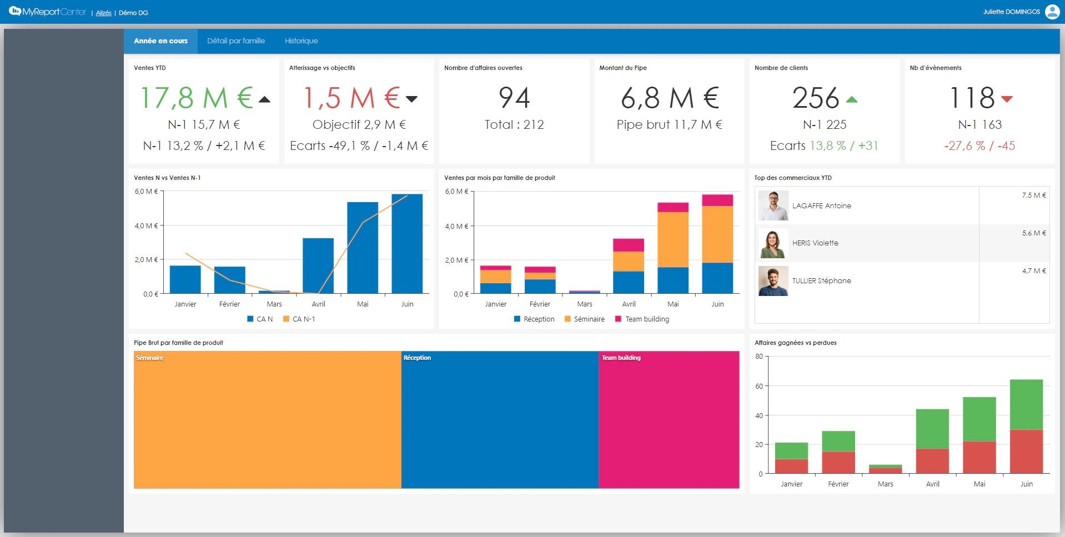Viewport: 1065px width, 537px height.
Task: Click the 256 clients figure
Action: click(816, 98)
